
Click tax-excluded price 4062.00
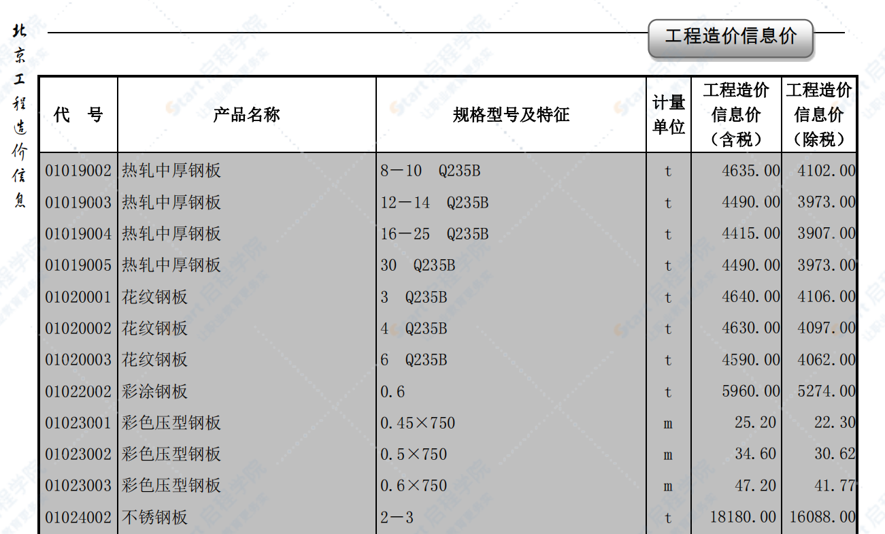[826, 360]
